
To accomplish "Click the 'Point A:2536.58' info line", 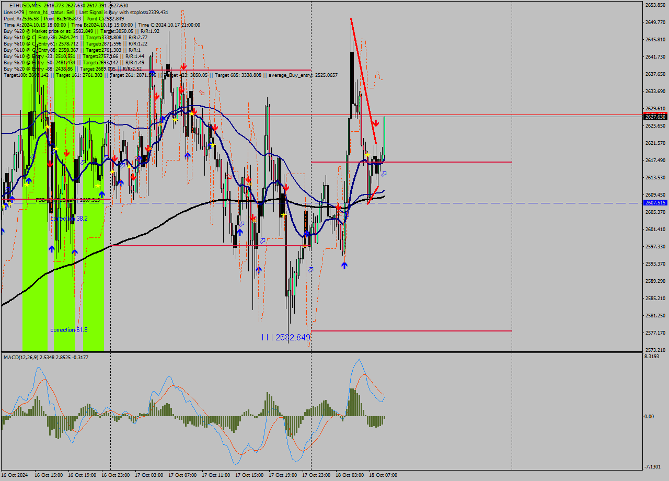I will (x=63, y=18).
